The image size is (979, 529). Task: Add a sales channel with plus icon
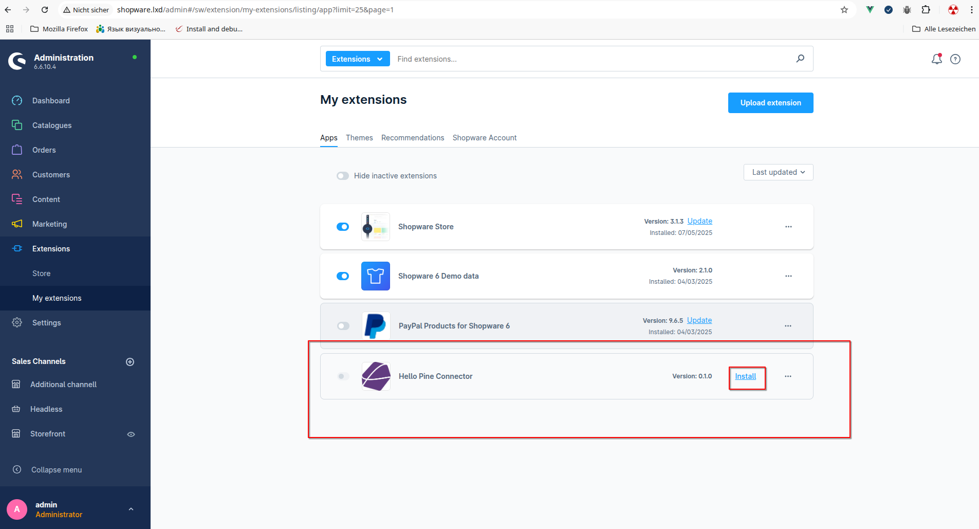click(x=130, y=362)
